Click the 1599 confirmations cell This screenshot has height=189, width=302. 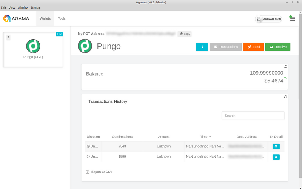[122, 157]
